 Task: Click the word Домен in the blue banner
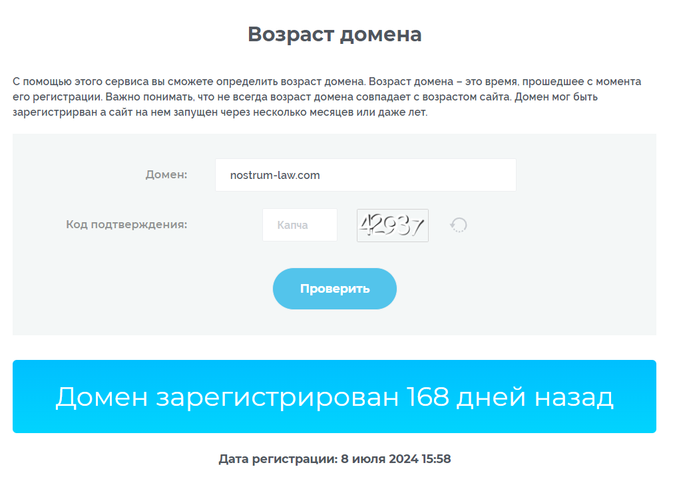click(x=102, y=397)
